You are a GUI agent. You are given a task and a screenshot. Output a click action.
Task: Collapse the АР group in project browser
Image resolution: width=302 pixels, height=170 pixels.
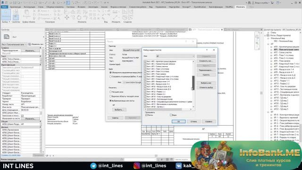coord(268,44)
